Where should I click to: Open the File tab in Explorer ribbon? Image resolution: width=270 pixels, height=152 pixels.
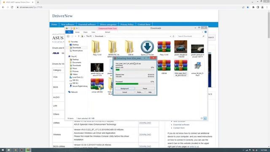click(x=69, y=32)
